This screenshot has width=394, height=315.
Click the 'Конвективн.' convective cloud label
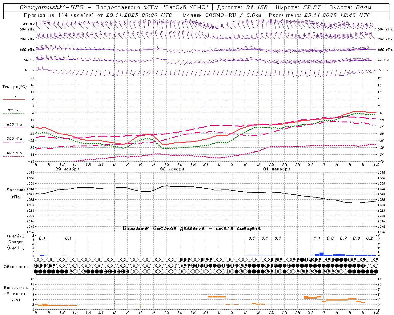16,288
